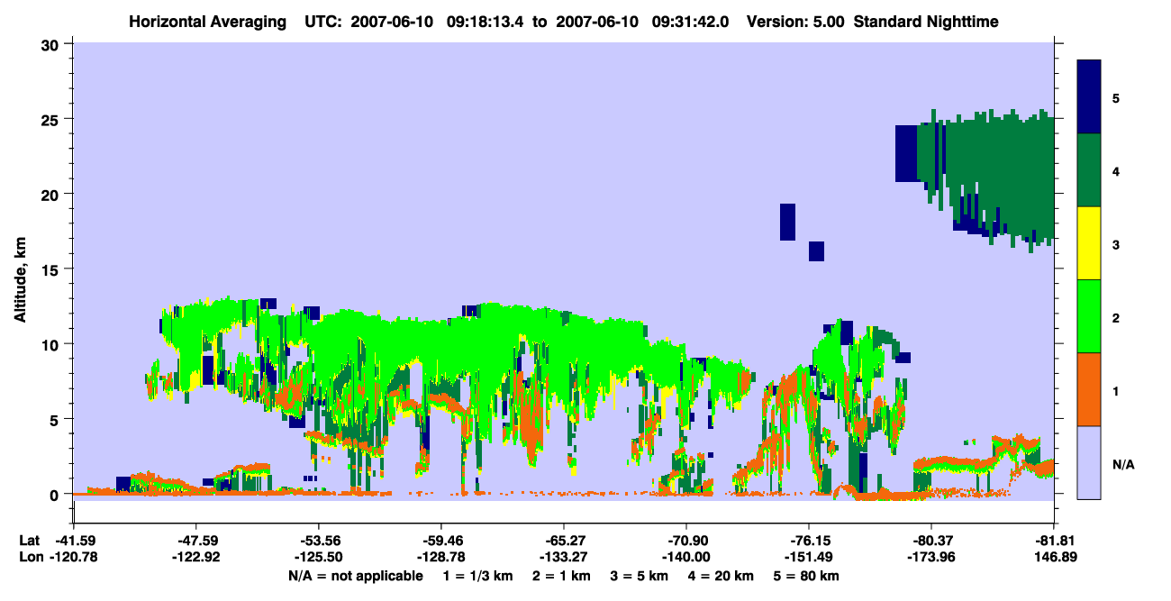Click the '3 = 5 km' legend text
Screen dimensions: 1171x601
coord(639,576)
